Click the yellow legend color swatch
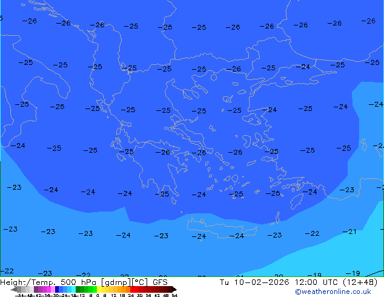 point(99,289)
